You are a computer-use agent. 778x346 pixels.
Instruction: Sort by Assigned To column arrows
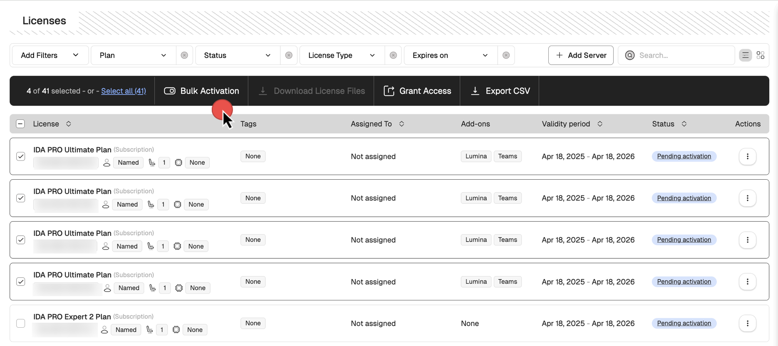tap(401, 124)
